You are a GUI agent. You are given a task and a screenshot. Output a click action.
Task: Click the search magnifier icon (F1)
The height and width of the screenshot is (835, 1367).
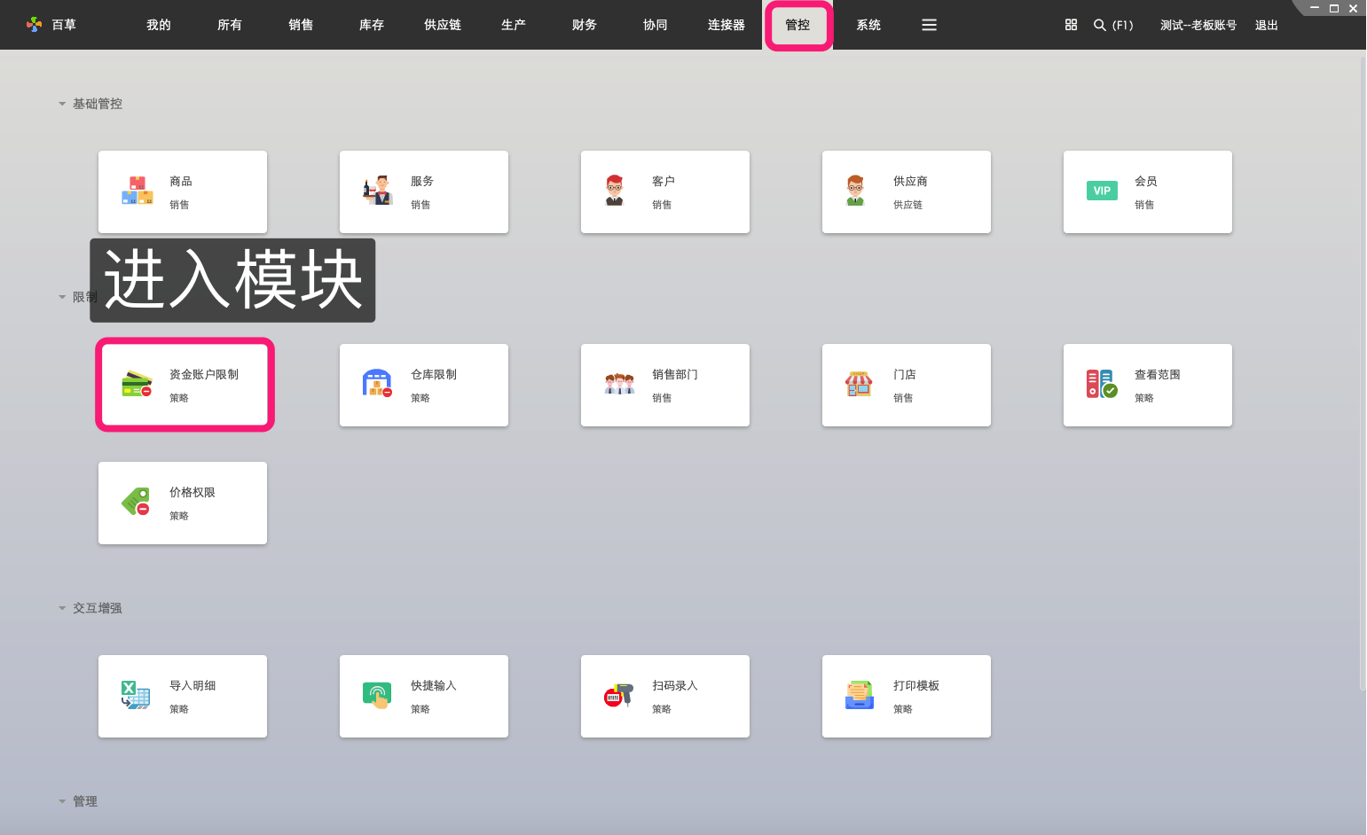(x=1100, y=25)
